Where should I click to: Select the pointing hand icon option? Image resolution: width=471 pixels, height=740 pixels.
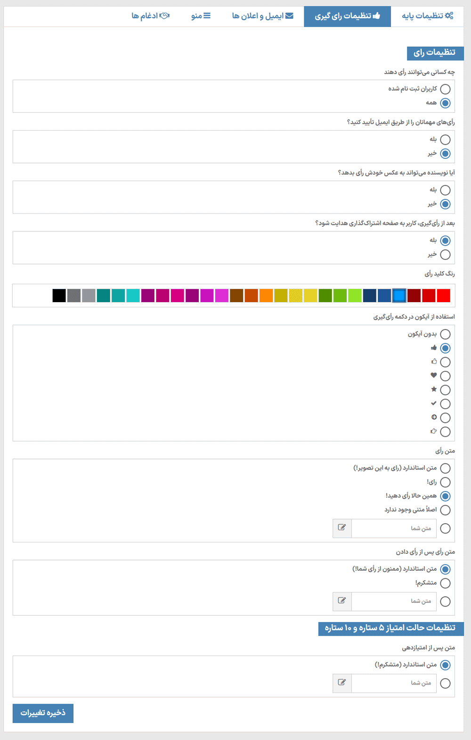(445, 432)
